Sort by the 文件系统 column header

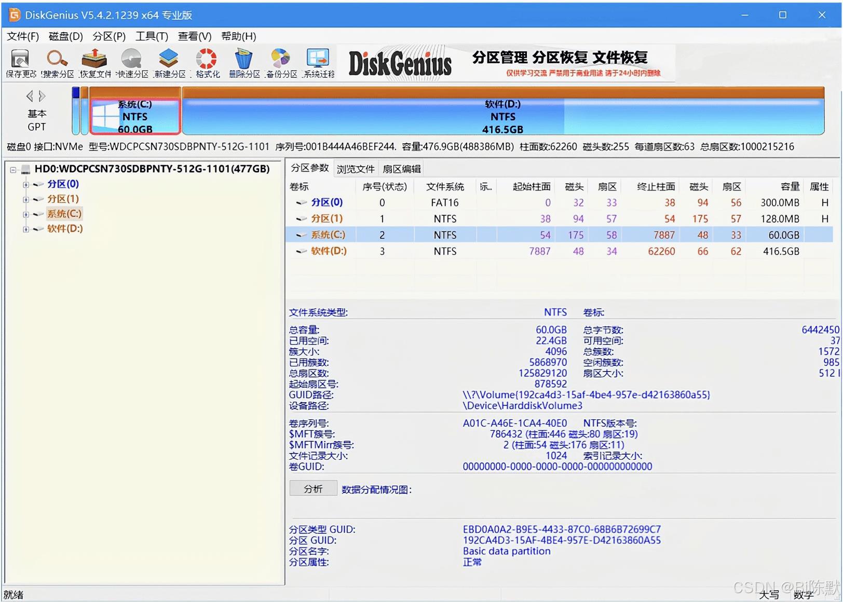(445, 187)
